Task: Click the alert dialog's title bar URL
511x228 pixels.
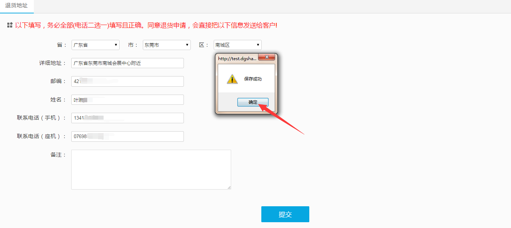Action: [x=237, y=58]
